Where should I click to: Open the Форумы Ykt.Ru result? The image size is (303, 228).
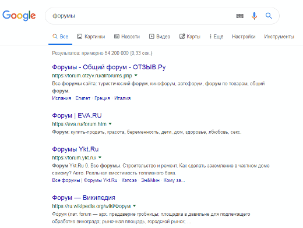(x=75, y=149)
